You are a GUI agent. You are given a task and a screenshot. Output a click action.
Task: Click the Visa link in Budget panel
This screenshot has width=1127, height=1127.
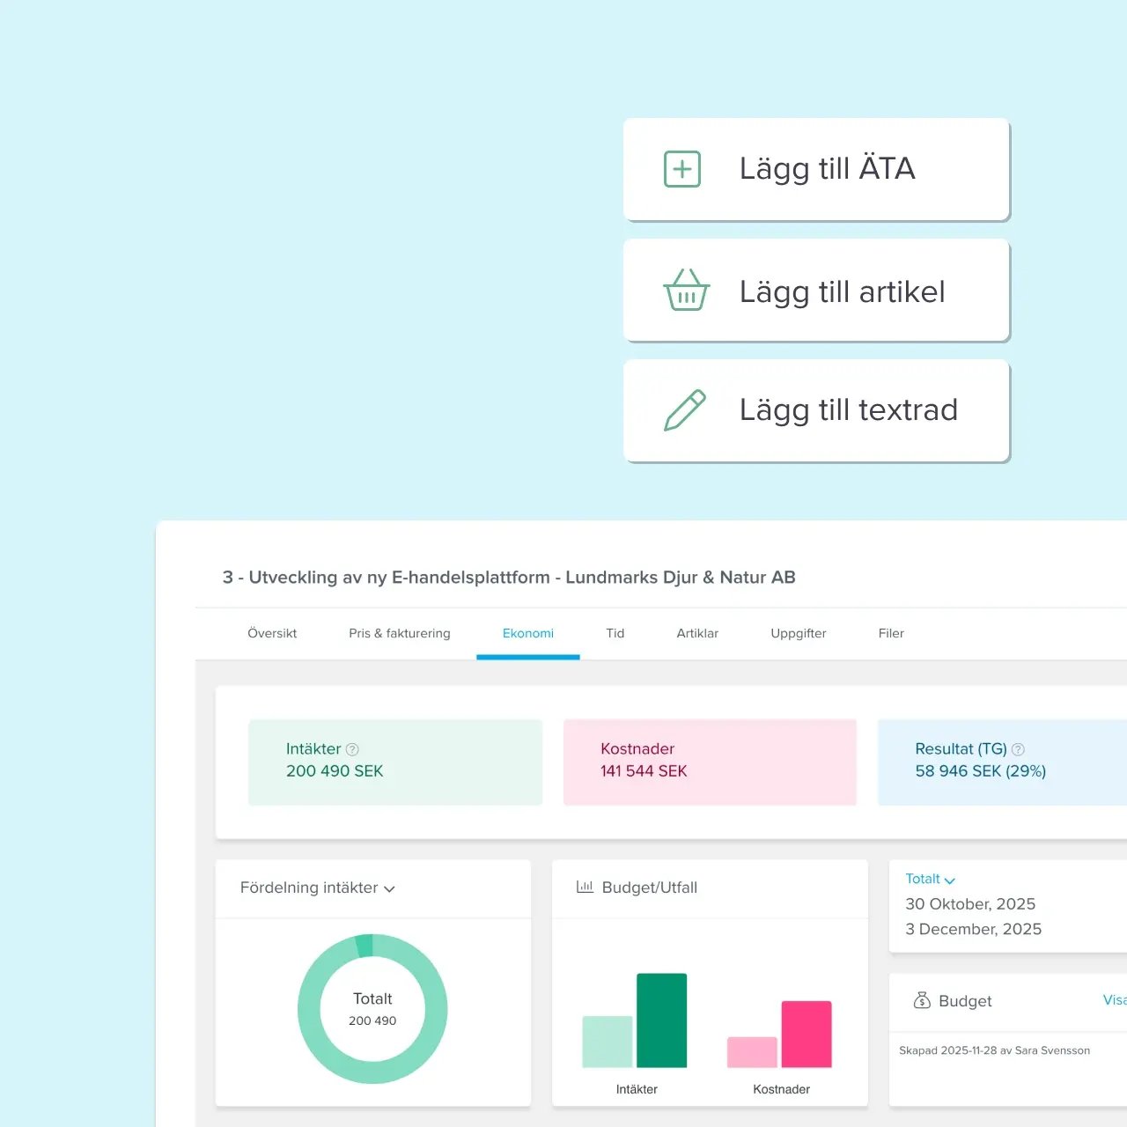pos(1114,1000)
